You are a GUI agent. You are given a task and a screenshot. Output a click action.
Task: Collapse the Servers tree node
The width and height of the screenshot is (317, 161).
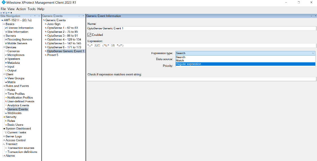coord(3,36)
